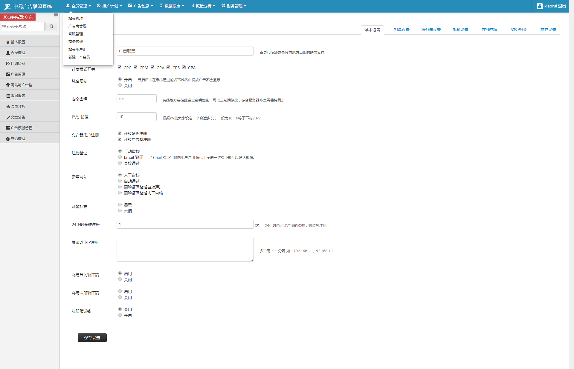Click the user icon beside sidebar 会员管理
Viewport: 574px width, 369px height.
8,53
